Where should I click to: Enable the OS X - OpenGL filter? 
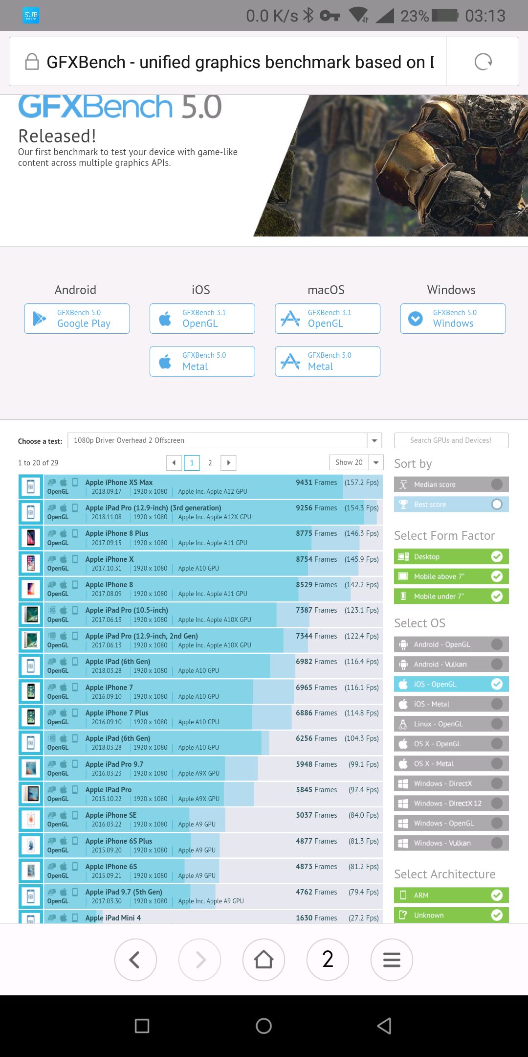tap(451, 743)
